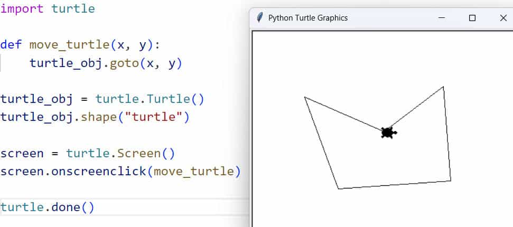Click 'move_turtle' argument inside onscreenclick
Screen dimensions: 513x227
point(193,172)
